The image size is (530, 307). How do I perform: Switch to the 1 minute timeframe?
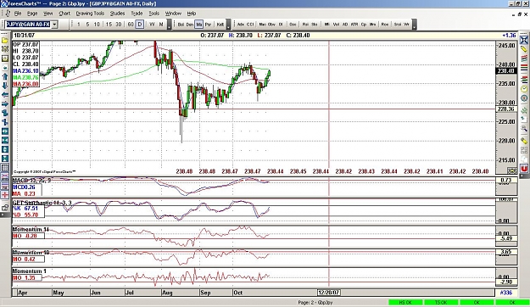[x=78, y=25]
